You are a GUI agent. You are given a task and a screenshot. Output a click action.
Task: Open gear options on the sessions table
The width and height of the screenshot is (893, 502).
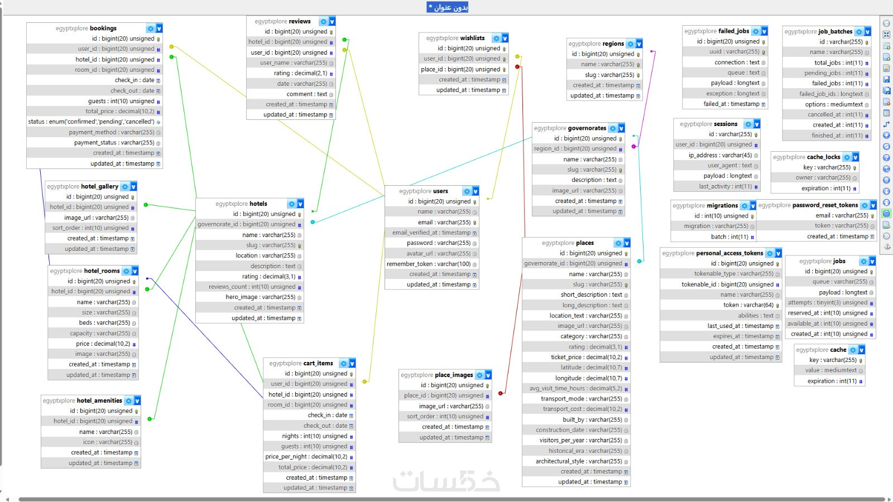748,124
